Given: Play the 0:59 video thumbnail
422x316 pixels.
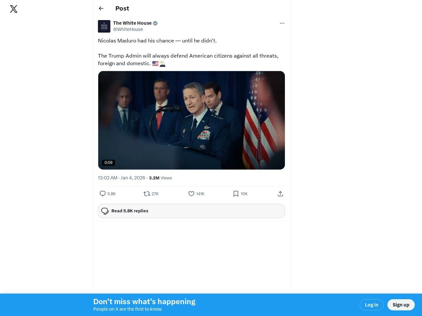Looking at the screenshot, I should click(192, 120).
